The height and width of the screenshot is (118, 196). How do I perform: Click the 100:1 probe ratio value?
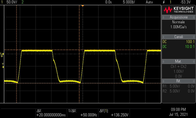pos(190,41)
